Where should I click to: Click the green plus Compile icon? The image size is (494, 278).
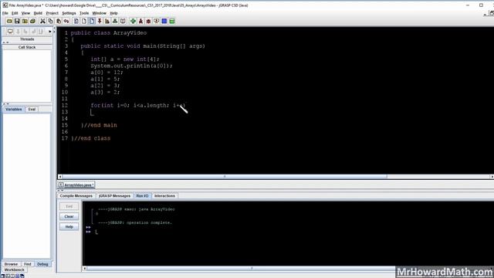[133, 21]
